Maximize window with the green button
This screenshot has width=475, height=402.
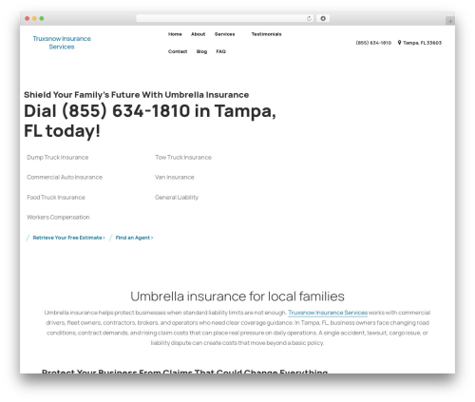tap(42, 19)
